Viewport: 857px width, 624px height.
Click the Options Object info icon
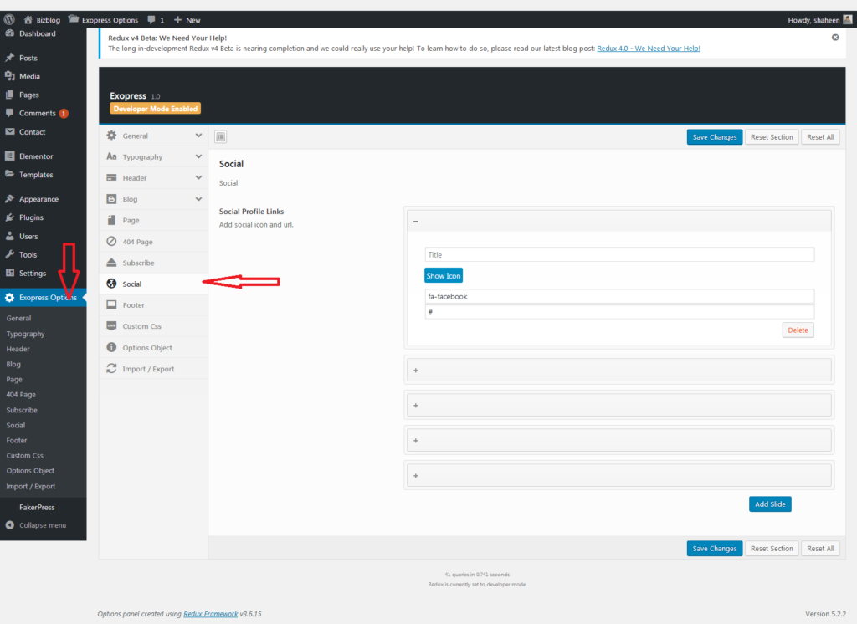pos(111,347)
